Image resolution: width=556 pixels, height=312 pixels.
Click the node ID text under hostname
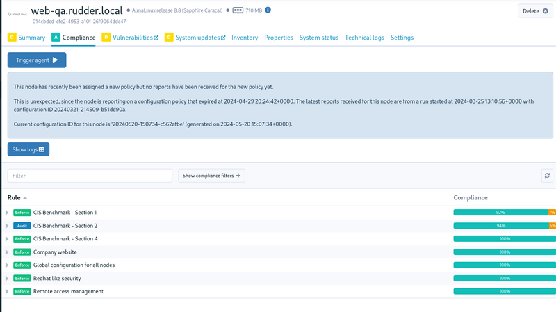(79, 22)
